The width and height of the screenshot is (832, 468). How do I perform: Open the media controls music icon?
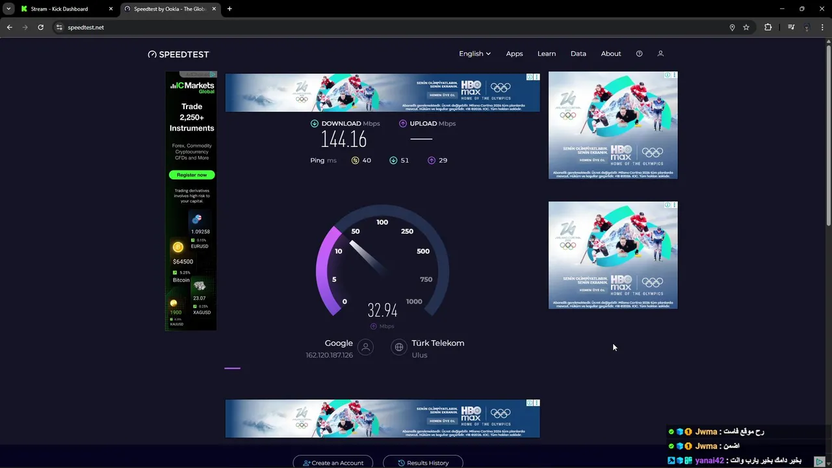pos(791,27)
